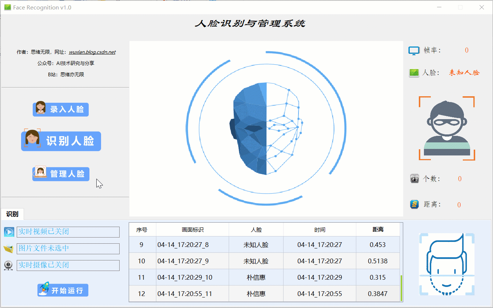Click the webcam camera icon
This screenshot has width=493, height=308.
coord(8,266)
